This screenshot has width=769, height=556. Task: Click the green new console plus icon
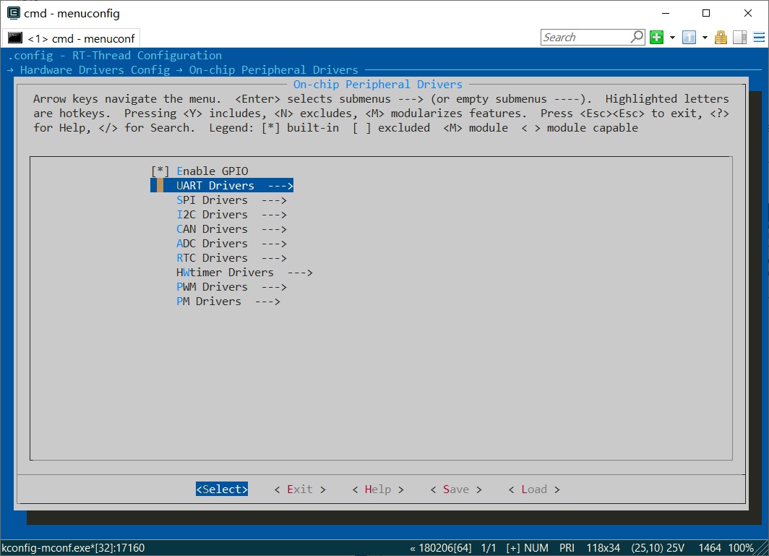click(656, 38)
